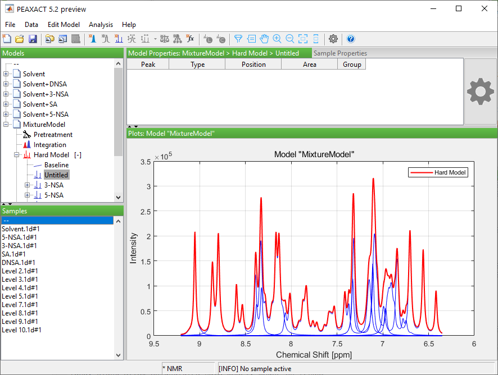Screen dimensions: 498x375
Task: Collapse the MixtureModel tree branch
Action: pyautogui.click(x=6, y=124)
